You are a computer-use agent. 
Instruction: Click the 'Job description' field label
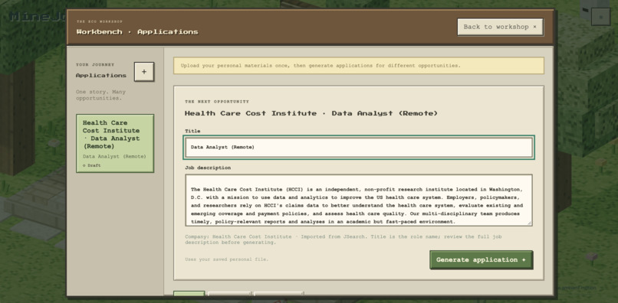point(208,168)
